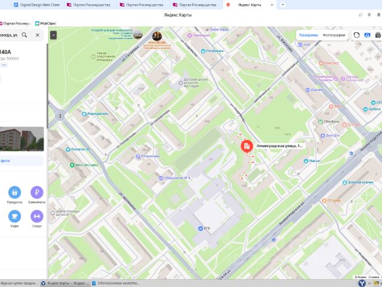Click the фото link in side panel
Screen dimensions: 382x287
click(5, 161)
